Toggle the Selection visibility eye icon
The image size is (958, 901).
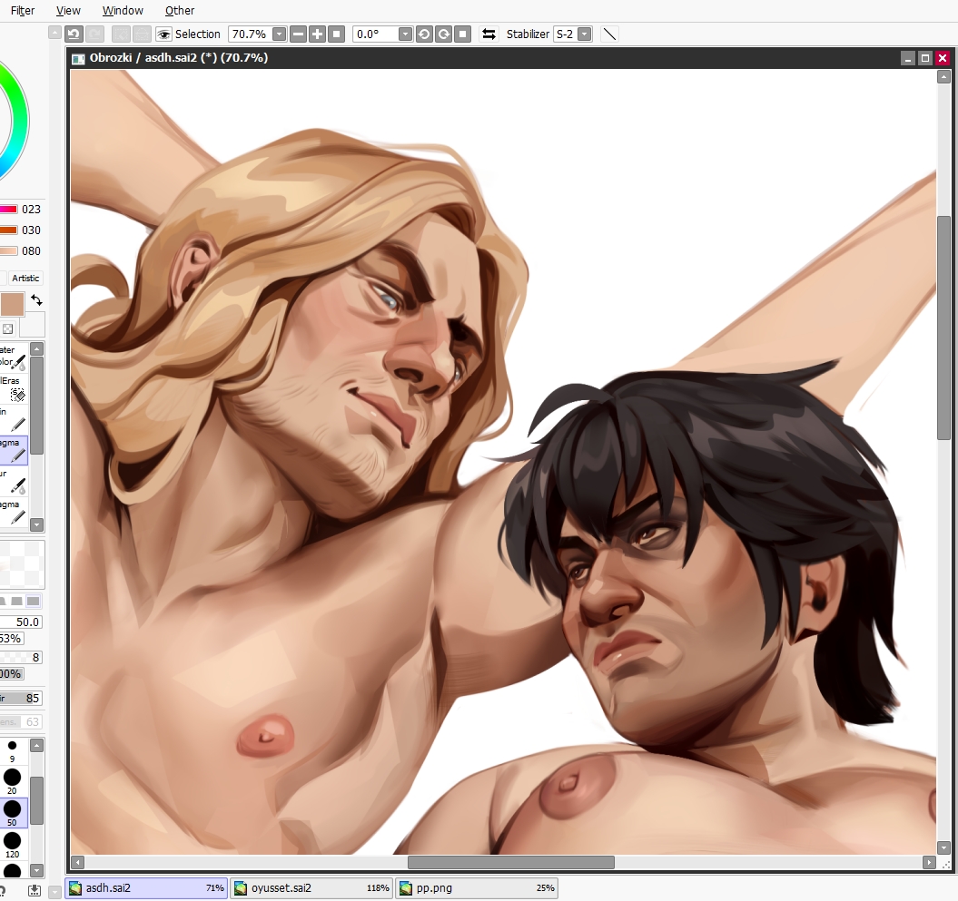pyautogui.click(x=163, y=34)
